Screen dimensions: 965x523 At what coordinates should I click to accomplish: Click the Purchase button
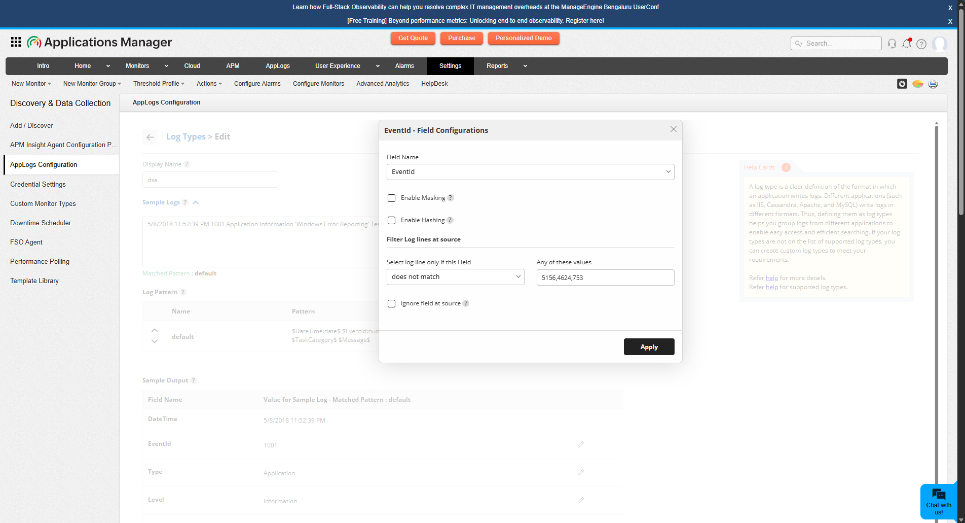click(x=462, y=38)
